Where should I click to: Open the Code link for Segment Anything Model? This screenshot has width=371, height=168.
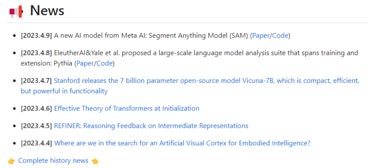[280, 36]
